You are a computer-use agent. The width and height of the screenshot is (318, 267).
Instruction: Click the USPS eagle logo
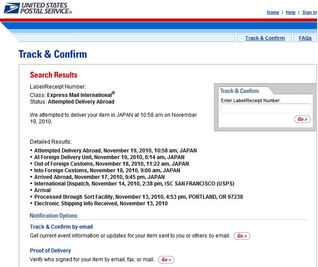click(11, 8)
